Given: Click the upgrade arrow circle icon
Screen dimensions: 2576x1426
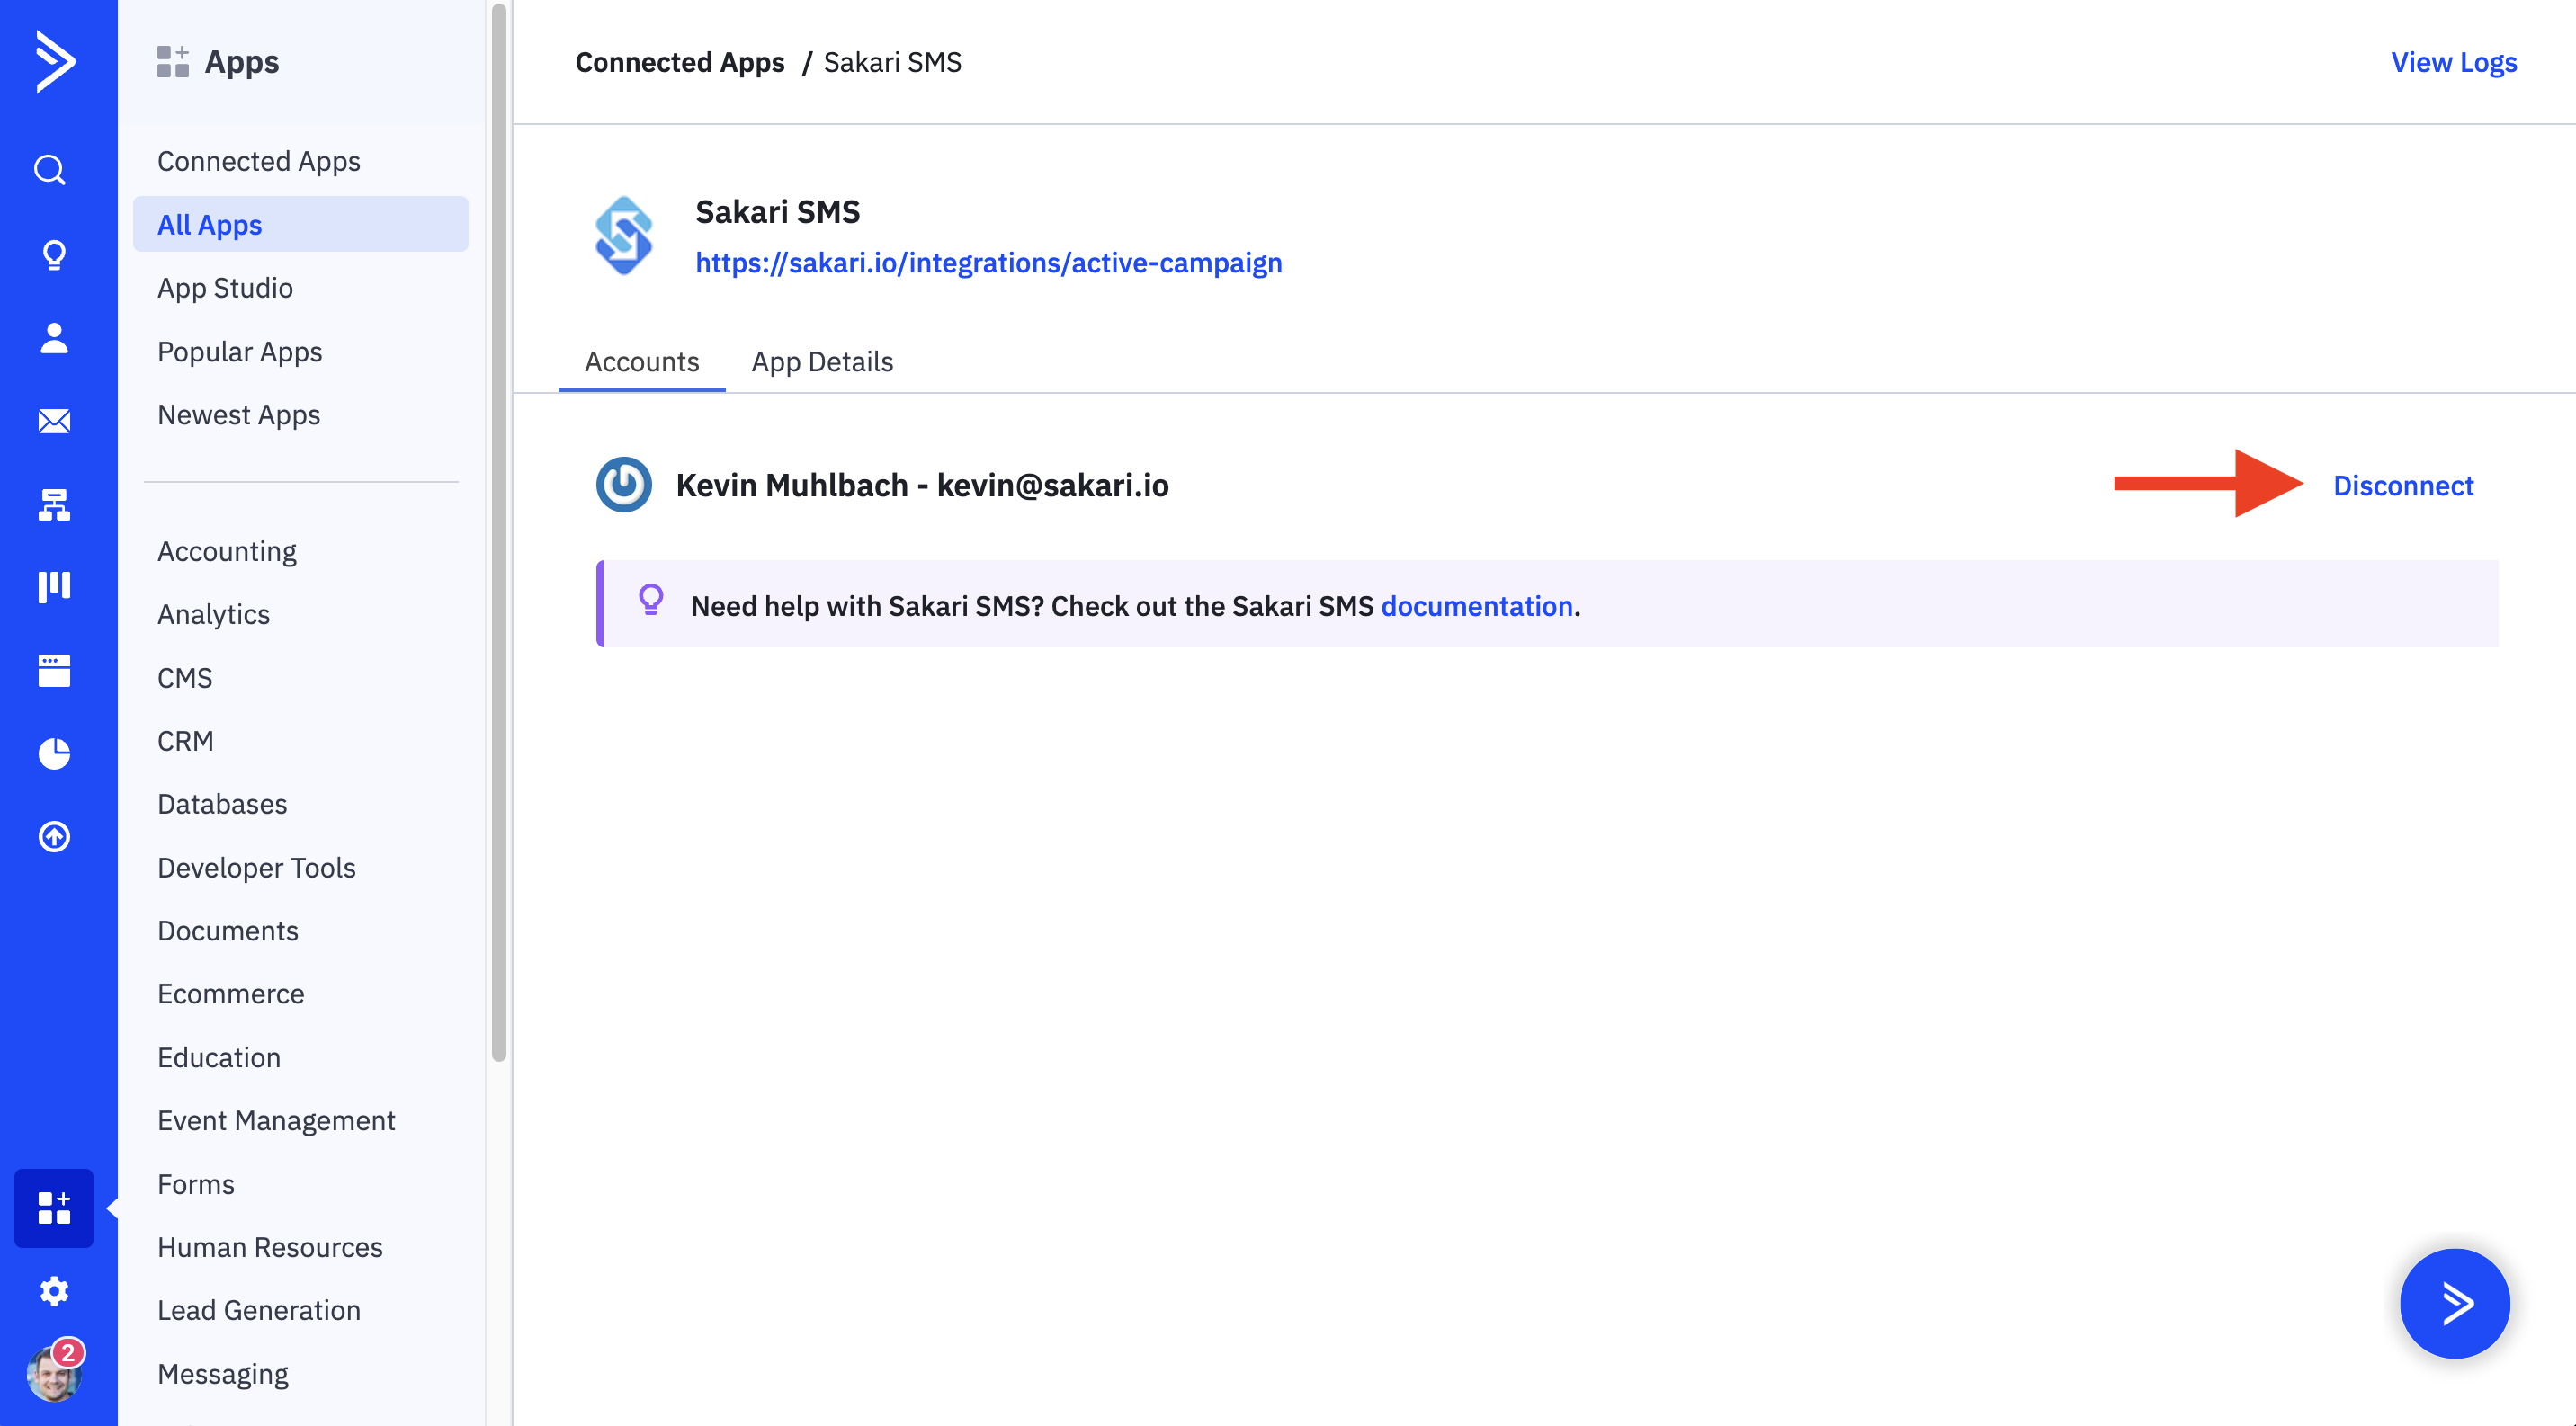Looking at the screenshot, I should tap(54, 836).
